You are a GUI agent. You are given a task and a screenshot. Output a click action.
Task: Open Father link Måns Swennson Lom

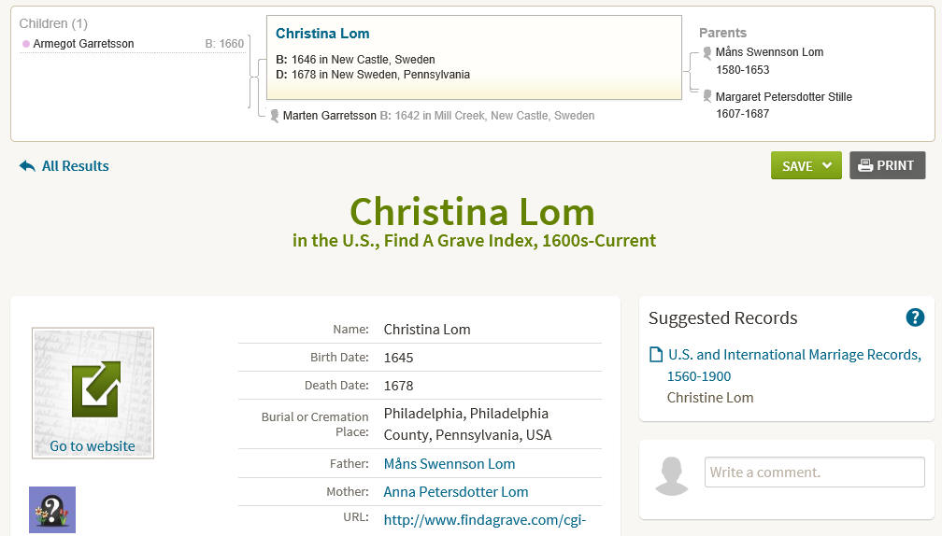pyautogui.click(x=450, y=464)
